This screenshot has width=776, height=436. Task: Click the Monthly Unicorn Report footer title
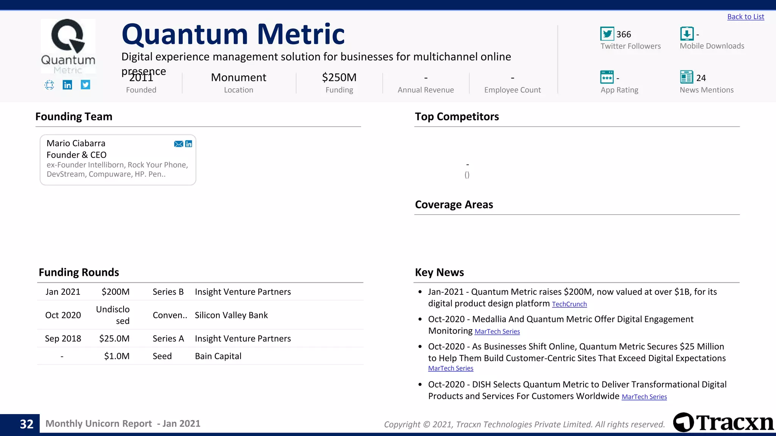(x=123, y=424)
